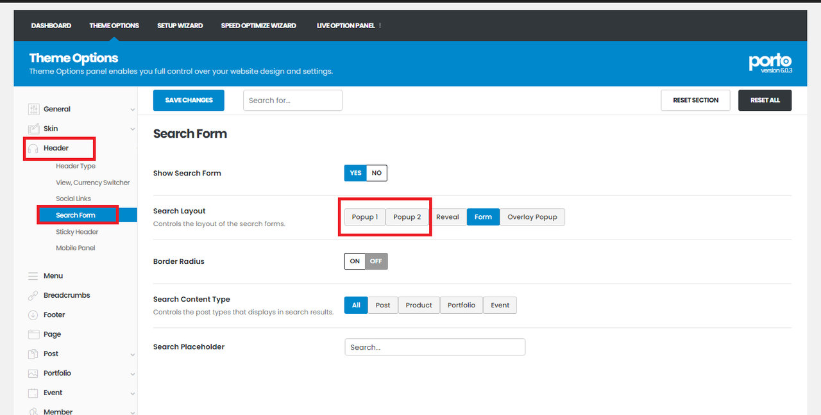Open the Setup Wizard tab
This screenshot has height=415, width=821.
coord(180,26)
